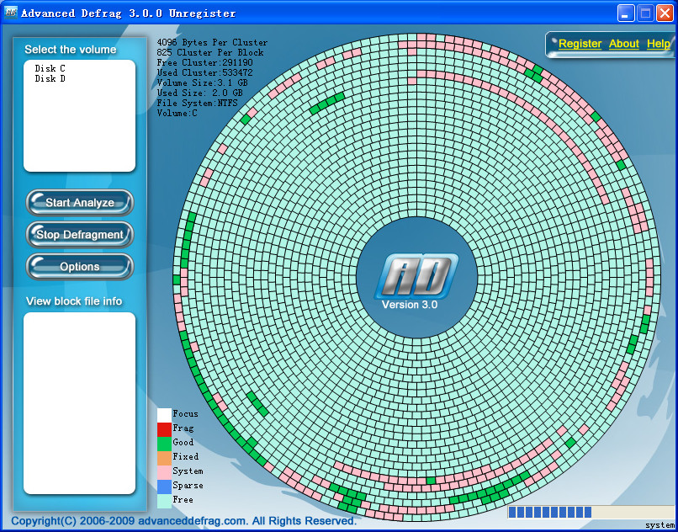Click the blue Sparse legend swatch
This screenshot has height=532, width=678.
coord(164,487)
